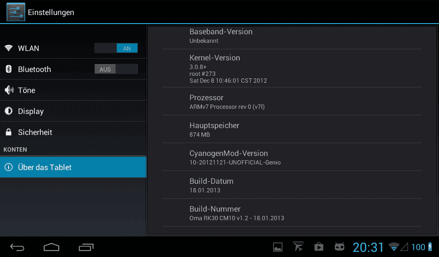Open Sicherheit settings

coord(73,132)
